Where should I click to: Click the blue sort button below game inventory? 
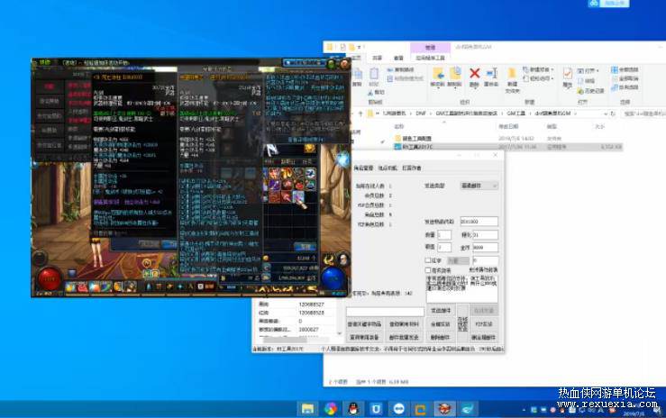(x=306, y=247)
